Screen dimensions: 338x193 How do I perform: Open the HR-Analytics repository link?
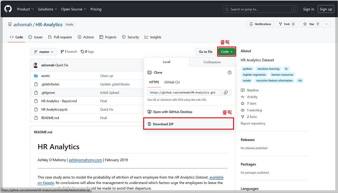pos(49,25)
